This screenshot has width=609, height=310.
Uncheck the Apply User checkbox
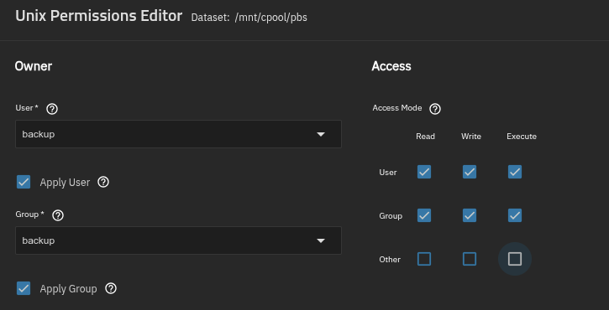(x=24, y=182)
